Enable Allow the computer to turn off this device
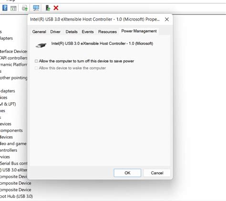Viewport: 226px width, 201px height. pos(36,61)
